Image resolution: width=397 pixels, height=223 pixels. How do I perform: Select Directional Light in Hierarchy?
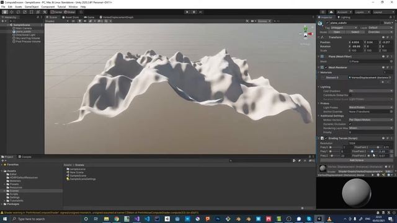(25, 35)
